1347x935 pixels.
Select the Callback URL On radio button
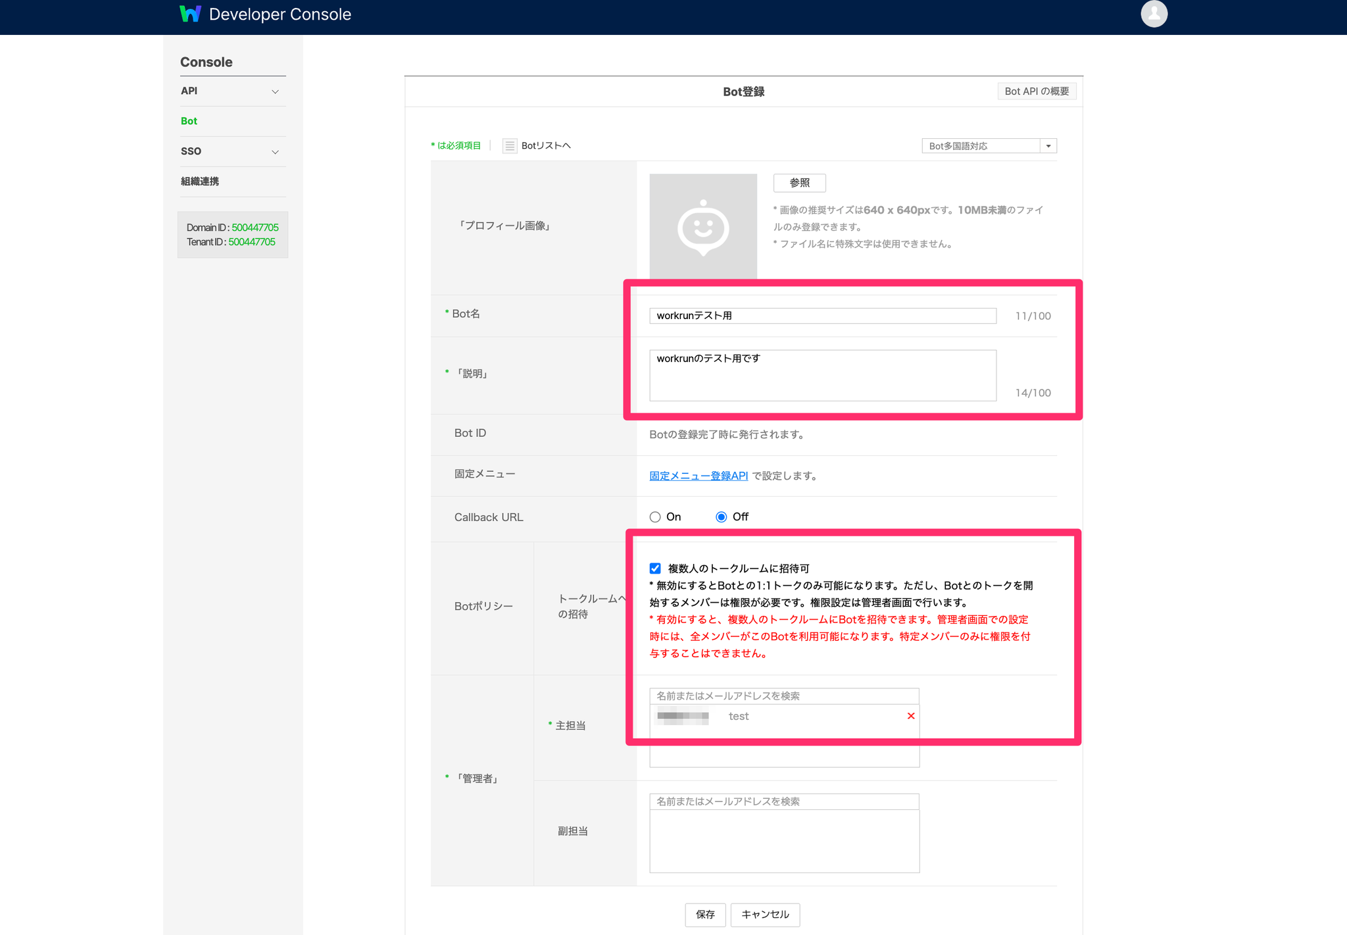coord(655,517)
